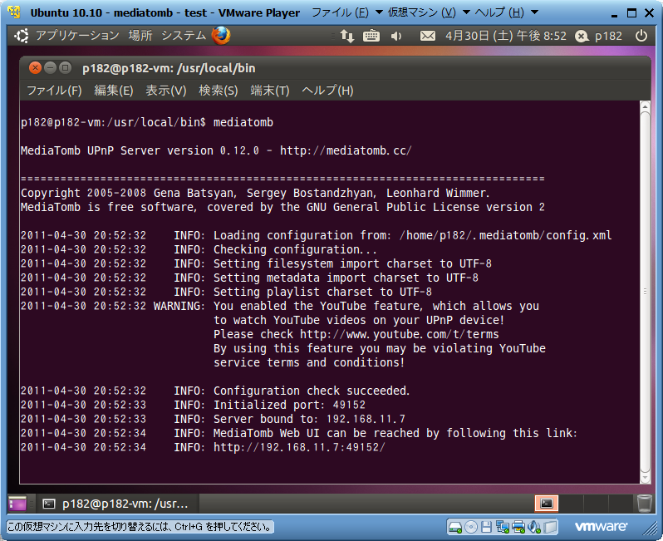Image resolution: width=663 pixels, height=541 pixels.
Task: Click p182@p182-vm taskbar window button
Action: [116, 504]
